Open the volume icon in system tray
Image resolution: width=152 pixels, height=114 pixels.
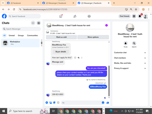click(133, 111)
